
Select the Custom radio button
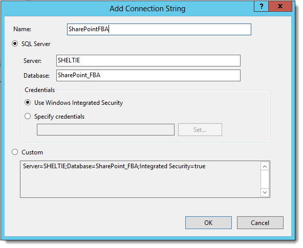click(15, 152)
